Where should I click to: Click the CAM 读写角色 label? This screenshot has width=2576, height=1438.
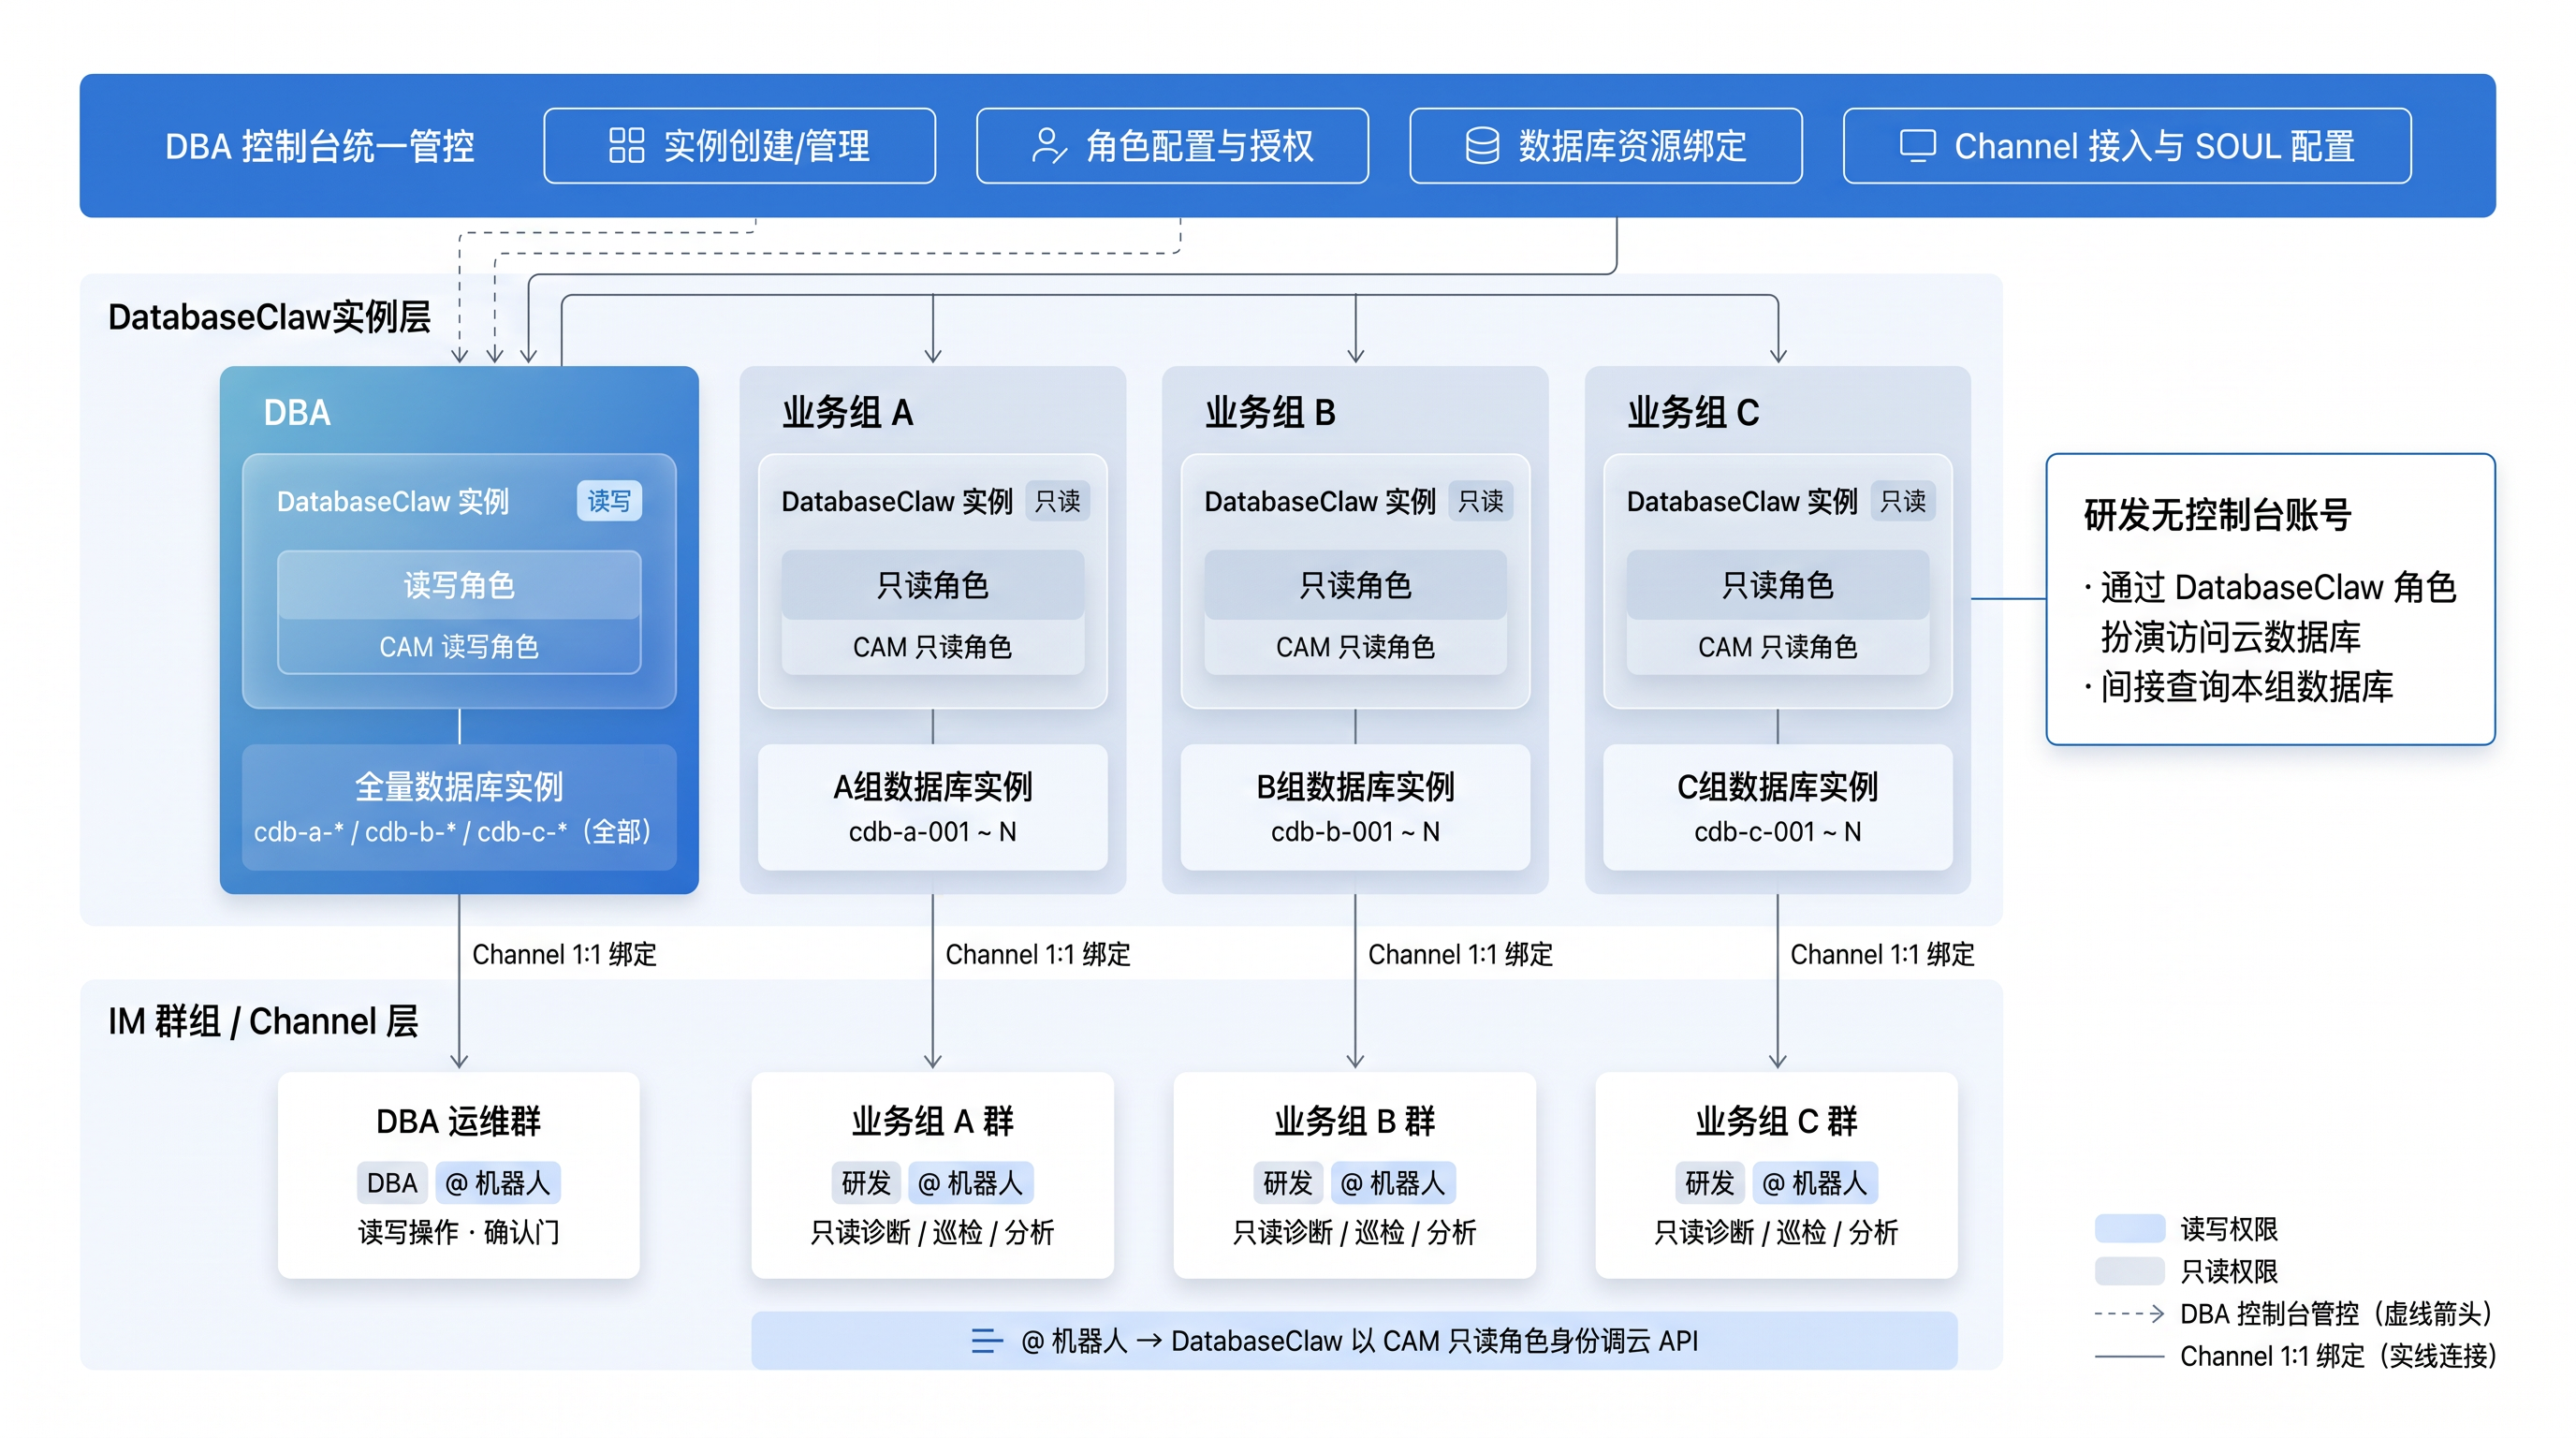[459, 647]
